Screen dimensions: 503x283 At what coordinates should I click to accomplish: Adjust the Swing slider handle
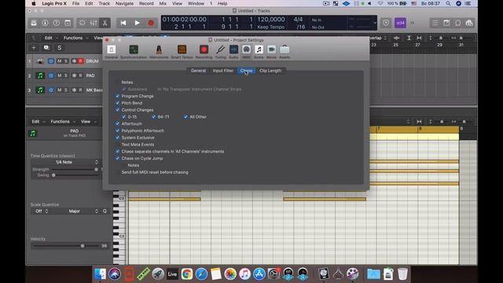[53, 175]
